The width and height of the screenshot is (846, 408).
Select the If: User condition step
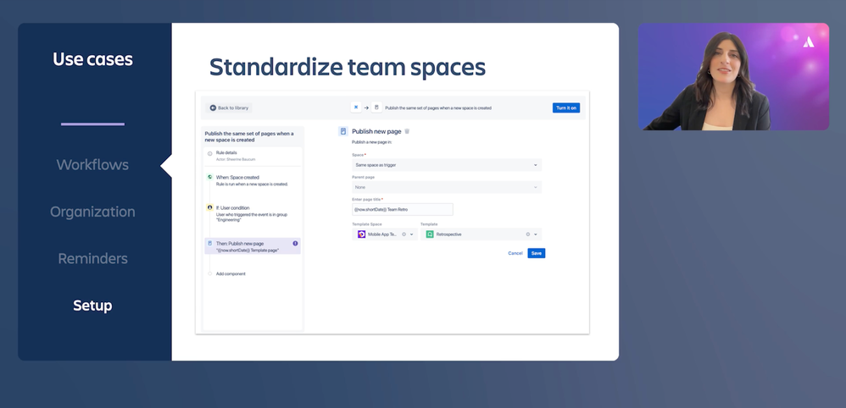[253, 213]
